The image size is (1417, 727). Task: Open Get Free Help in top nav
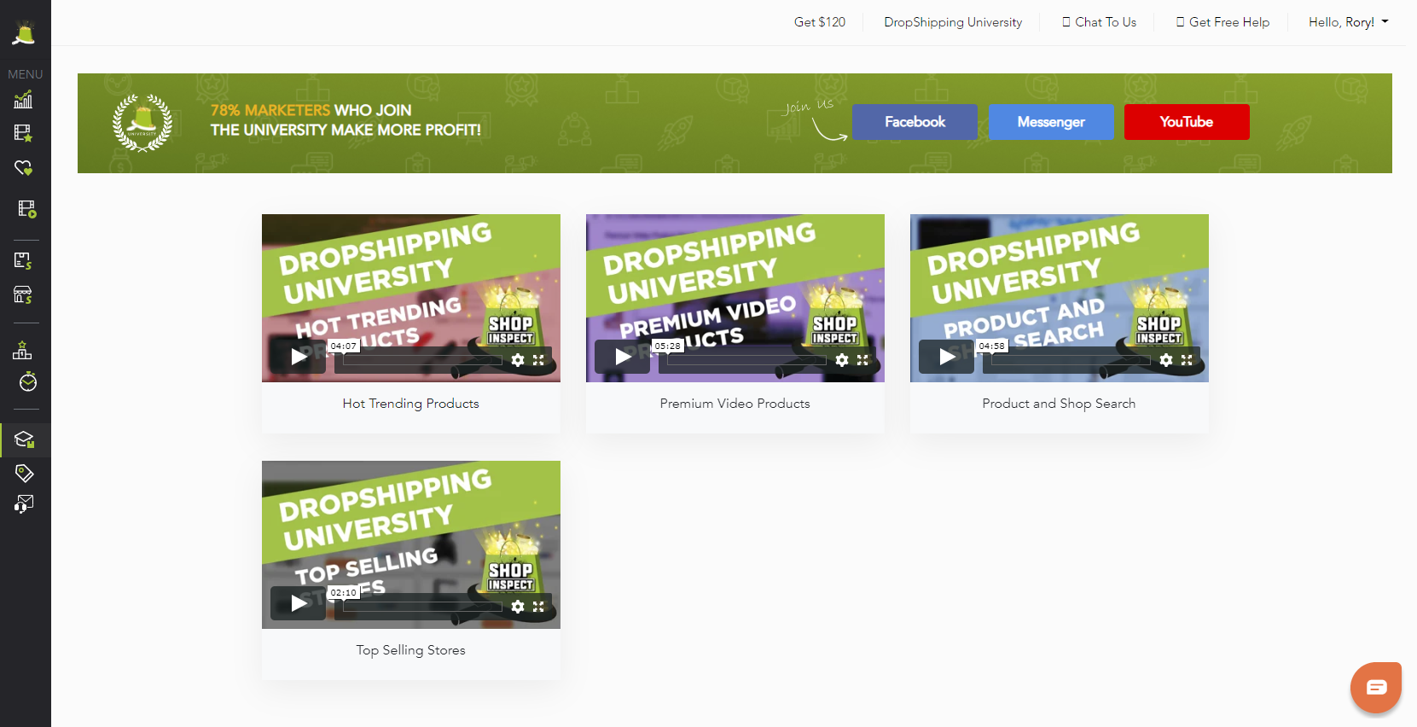coord(1222,22)
